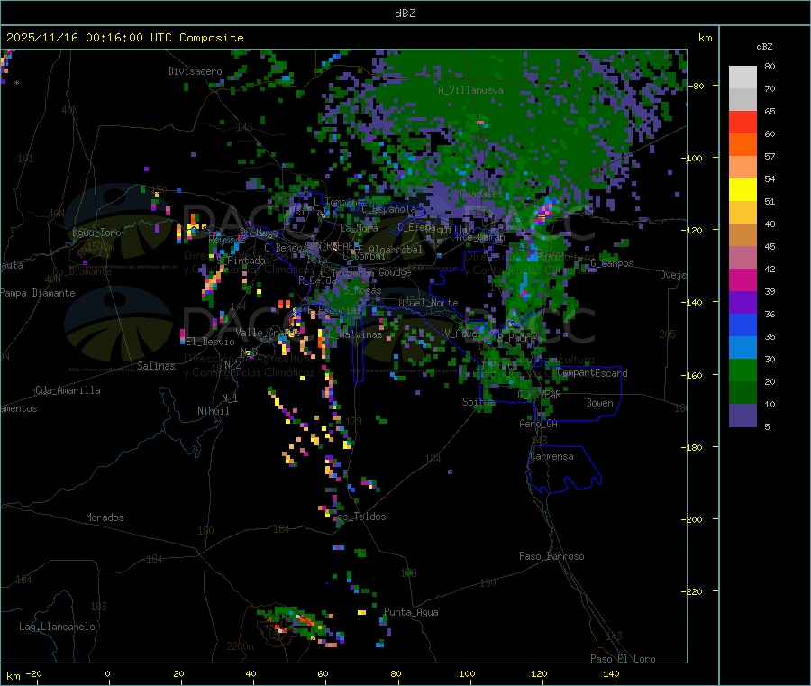
Task: Click the Valle_Grande label
Action: point(268,333)
